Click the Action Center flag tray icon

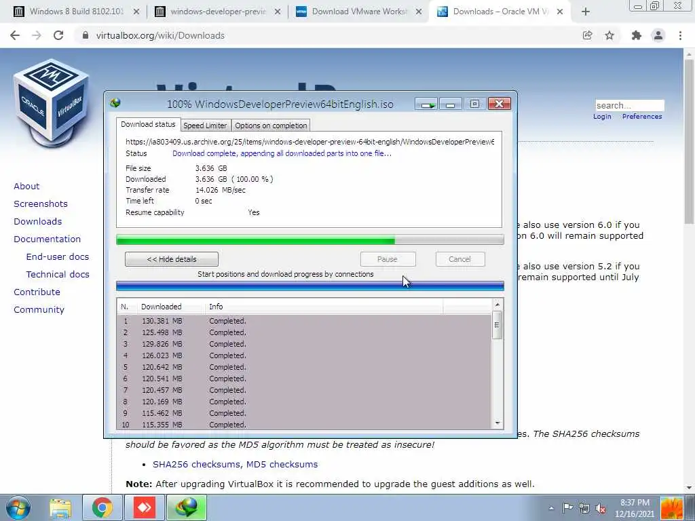click(567, 508)
